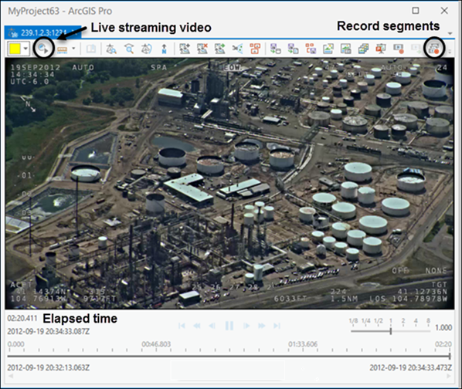Image resolution: width=462 pixels, height=389 pixels.
Task: Step forward one frame
Action: 246,326
